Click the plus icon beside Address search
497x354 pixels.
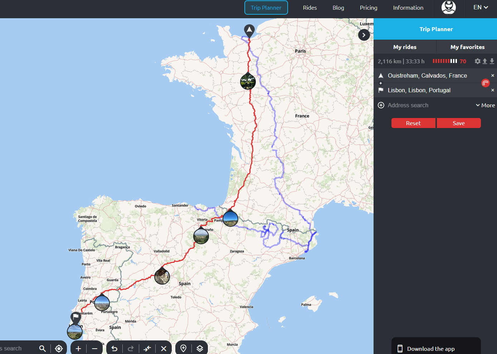coord(381,105)
